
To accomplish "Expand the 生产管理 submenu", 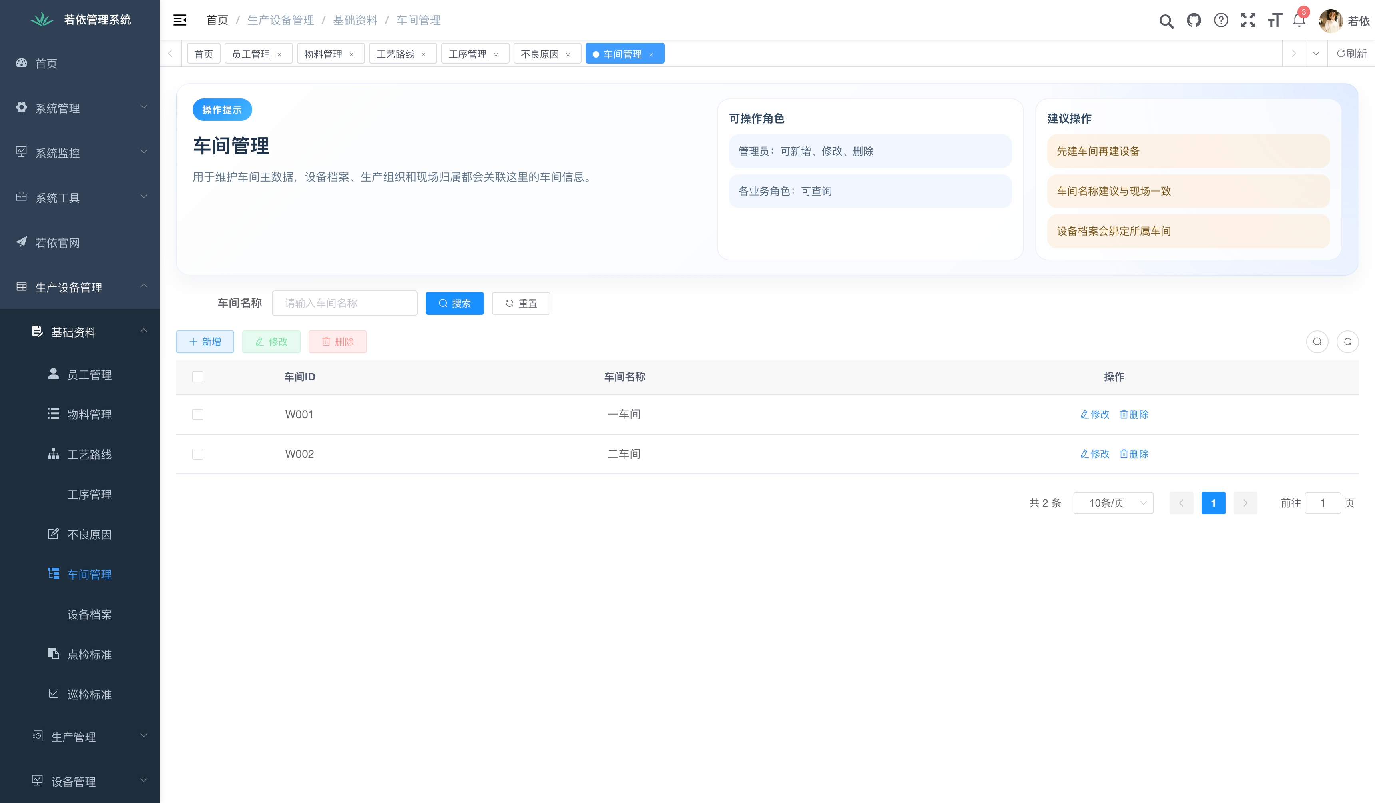I will (x=80, y=736).
